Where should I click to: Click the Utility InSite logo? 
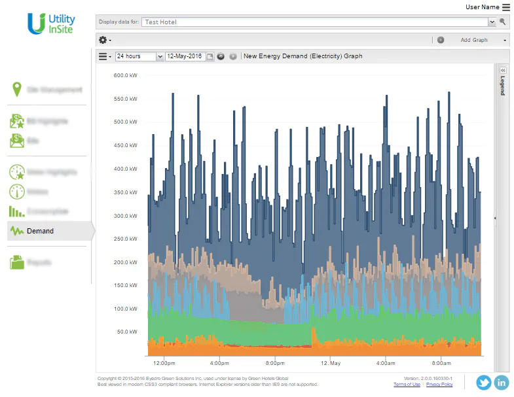51,24
